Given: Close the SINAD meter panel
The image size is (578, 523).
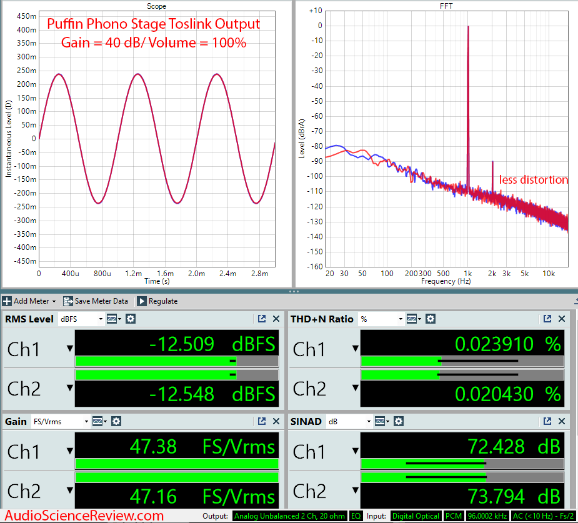Looking at the screenshot, I should 562,421.
